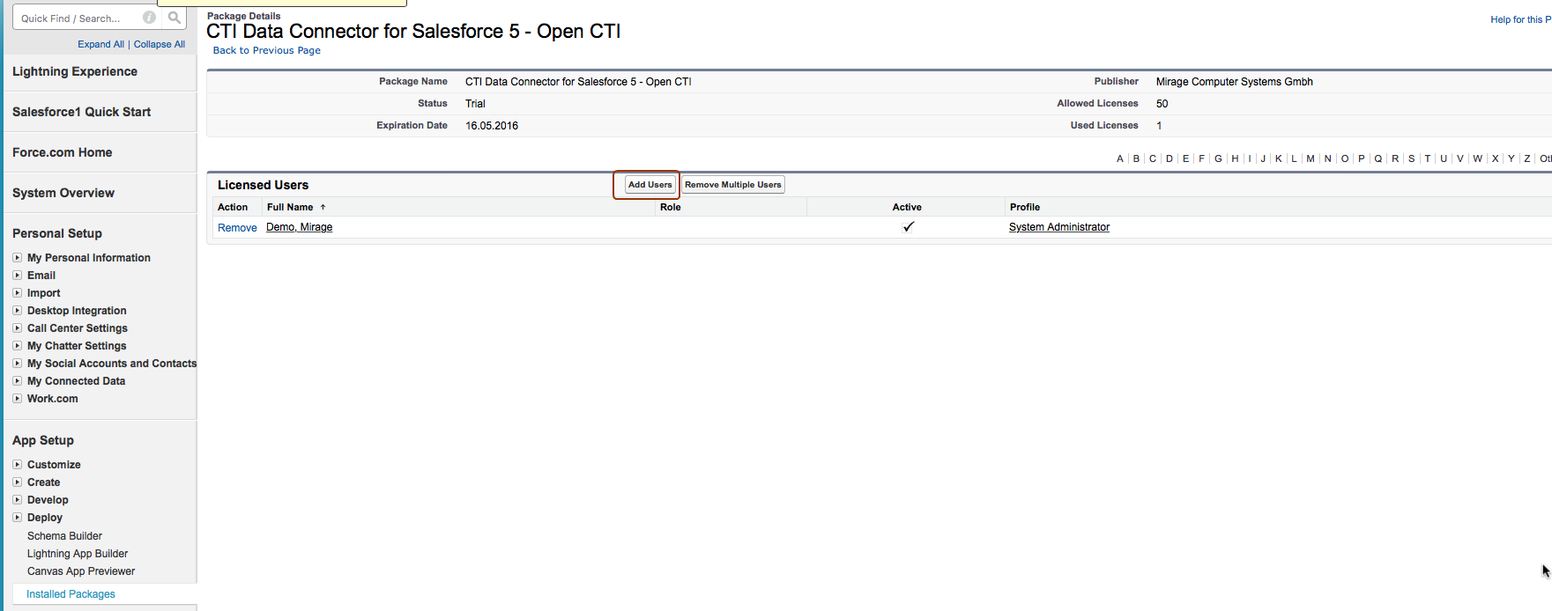Filter users by letter D
This screenshot has width=1552, height=611.
(1170, 158)
